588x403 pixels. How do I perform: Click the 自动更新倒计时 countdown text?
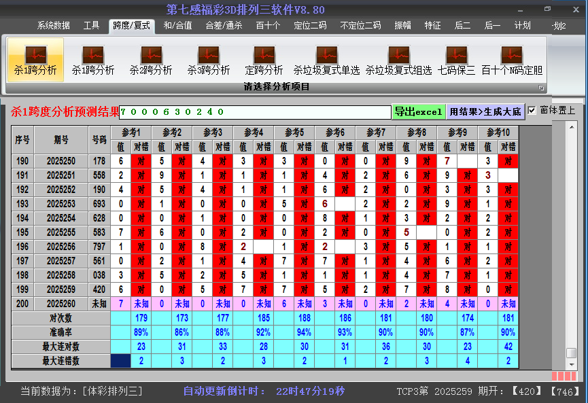coord(264,391)
